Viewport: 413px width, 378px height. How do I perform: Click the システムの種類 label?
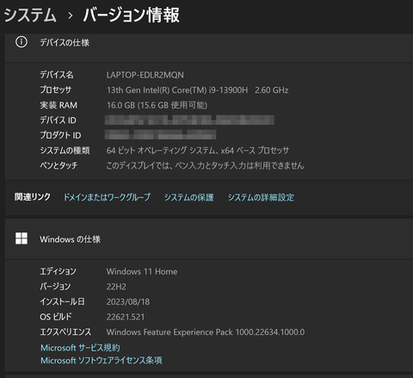click(65, 151)
